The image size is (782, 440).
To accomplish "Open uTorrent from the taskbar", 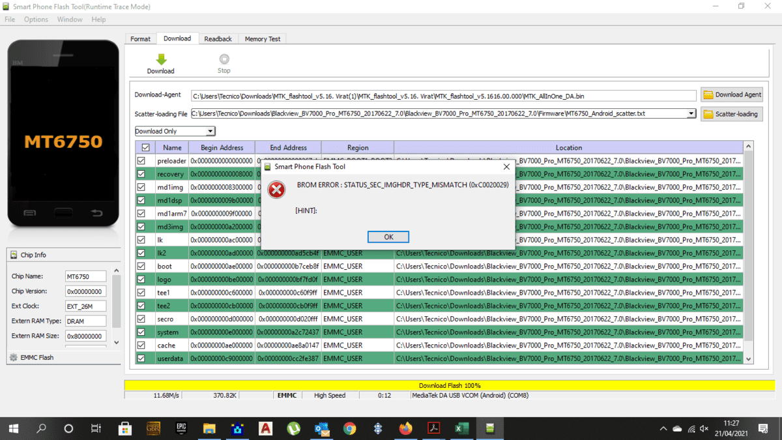I will (x=294, y=428).
